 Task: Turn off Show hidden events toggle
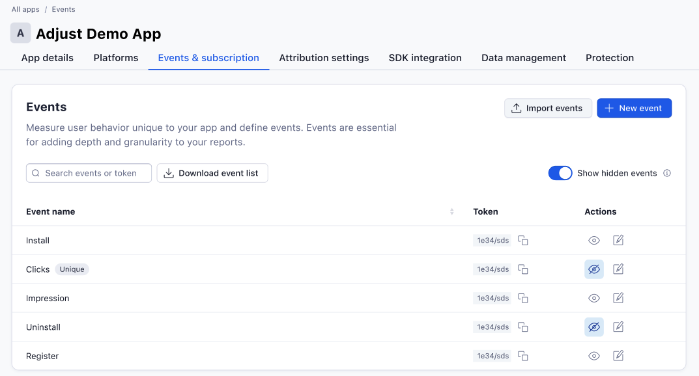pos(560,173)
